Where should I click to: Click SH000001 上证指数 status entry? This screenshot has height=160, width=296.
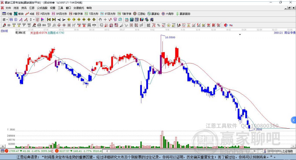[278, 151]
